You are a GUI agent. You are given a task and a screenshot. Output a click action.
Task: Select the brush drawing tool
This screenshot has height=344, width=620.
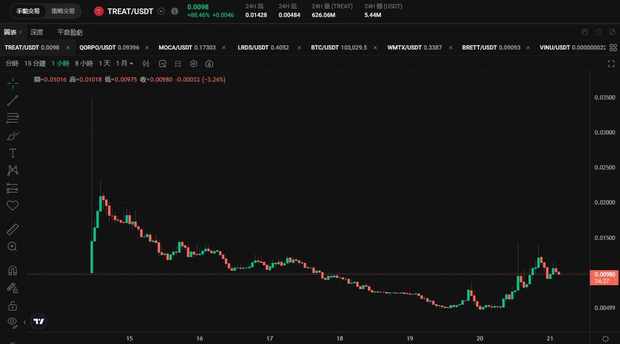(12, 136)
